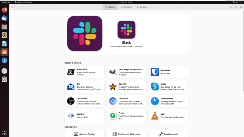Click the small Slack icon above title

(126, 30)
